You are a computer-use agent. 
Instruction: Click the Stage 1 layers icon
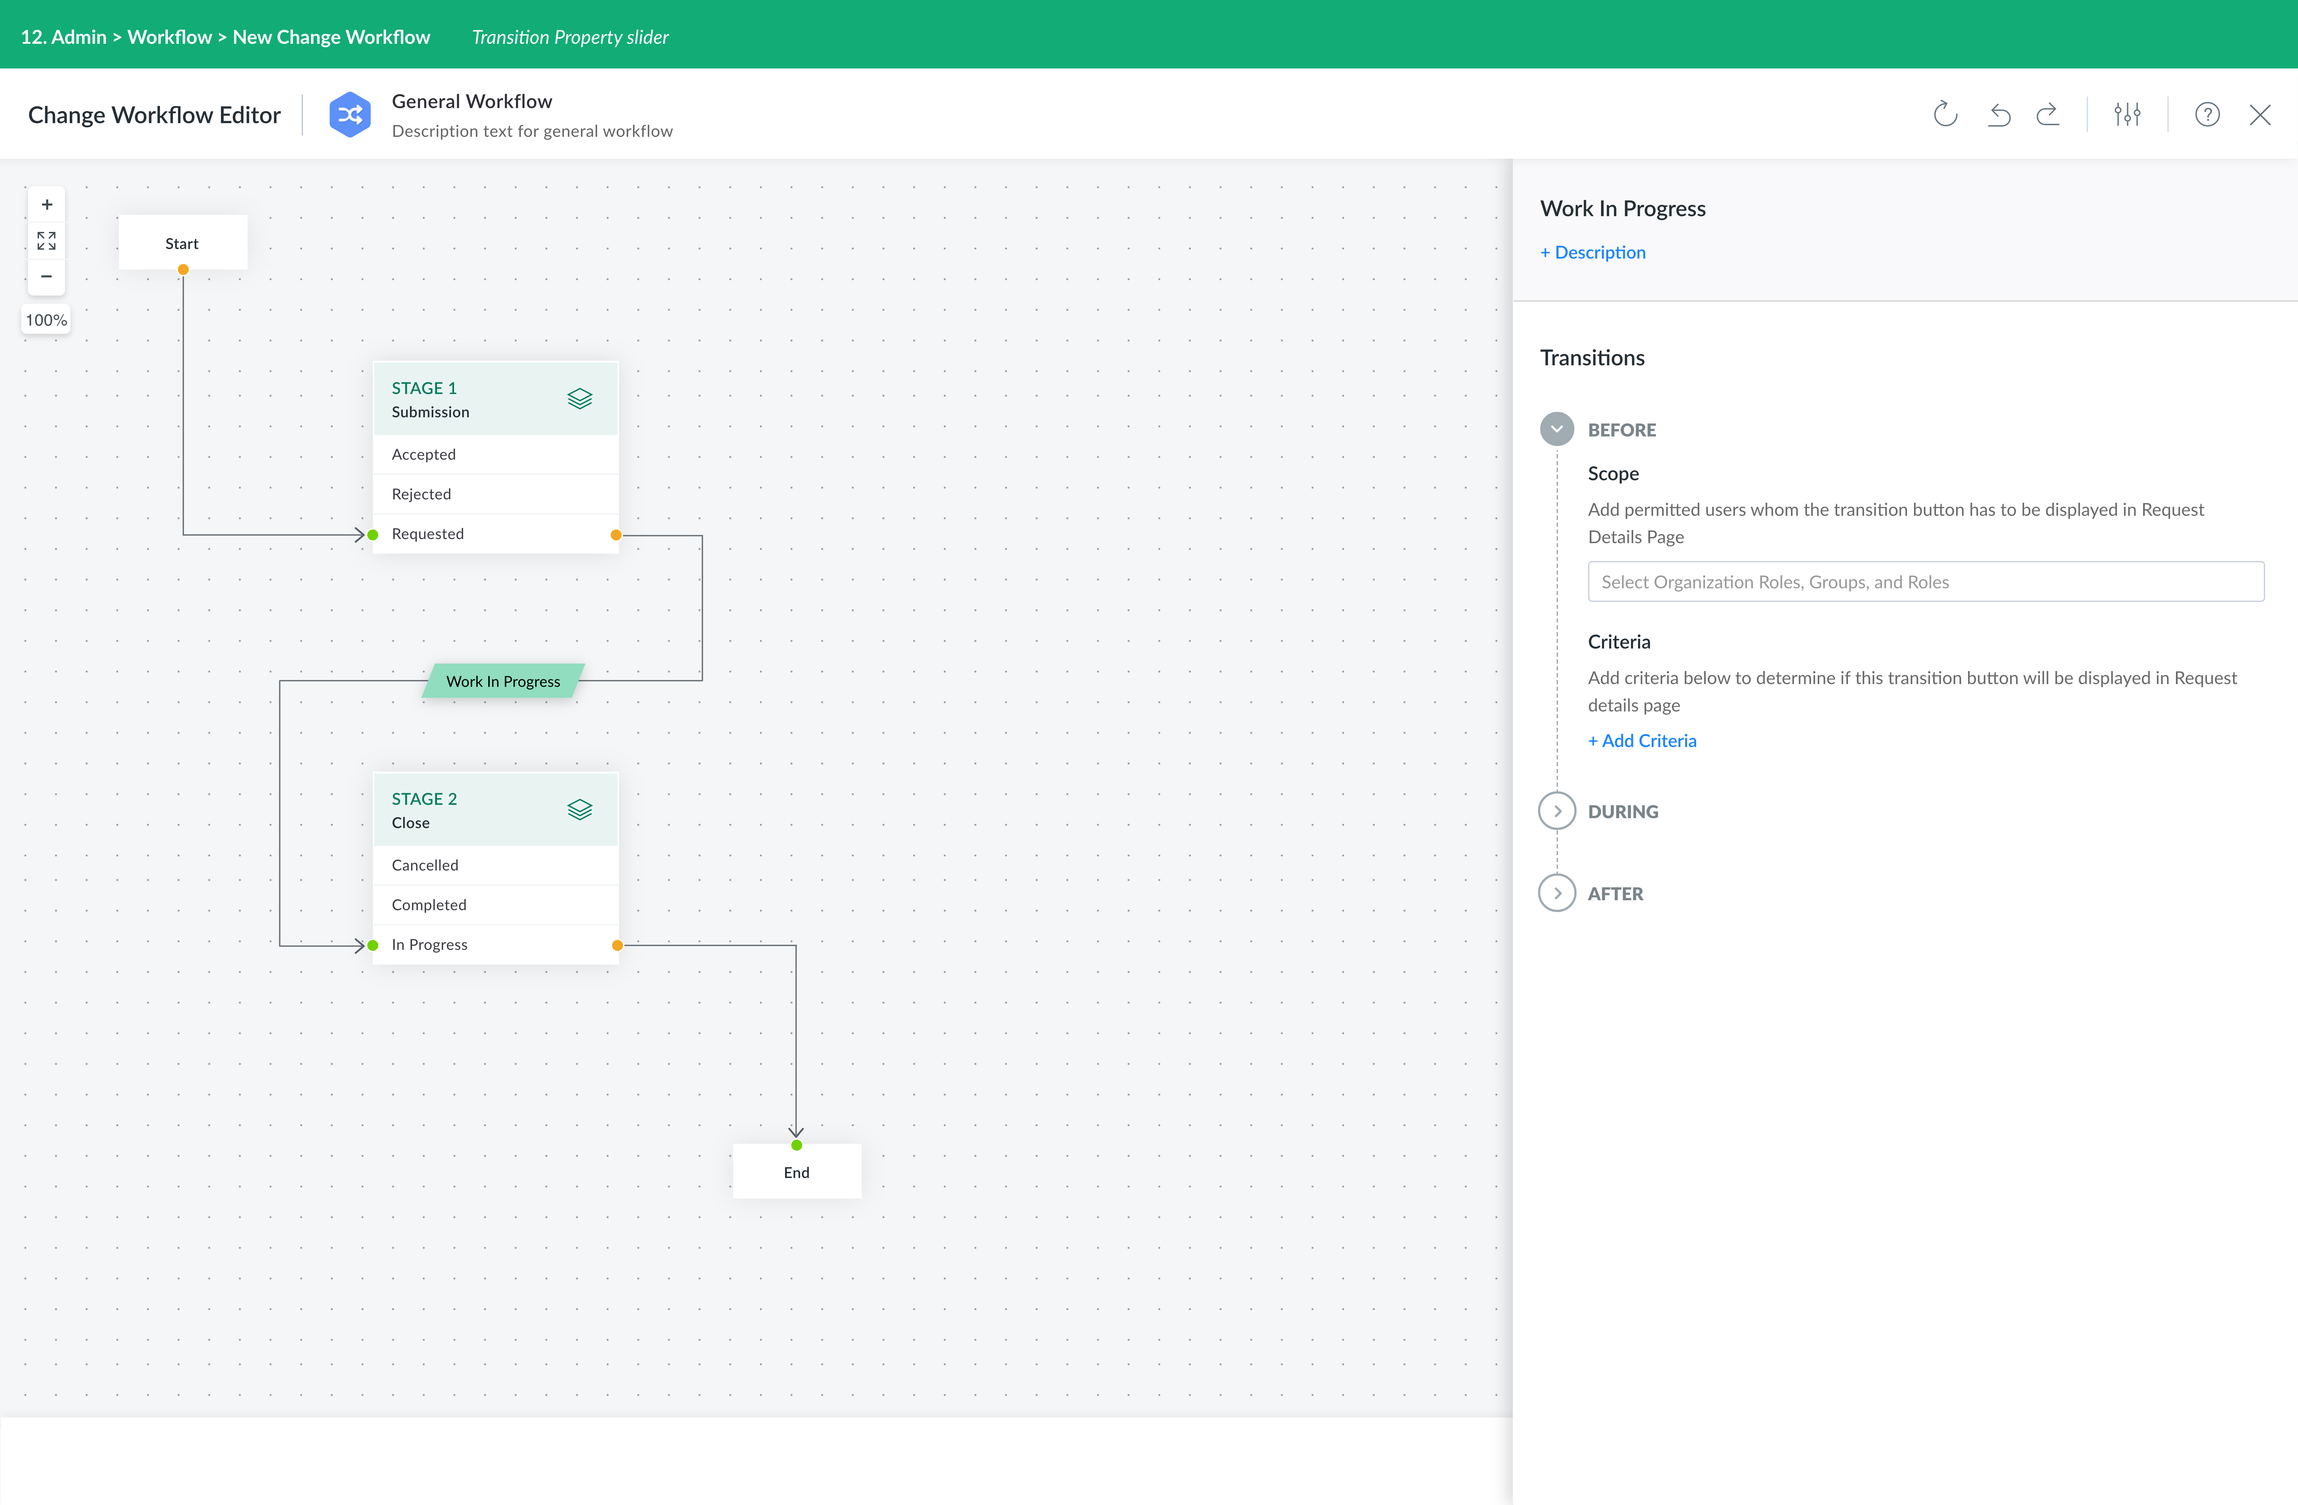(579, 399)
